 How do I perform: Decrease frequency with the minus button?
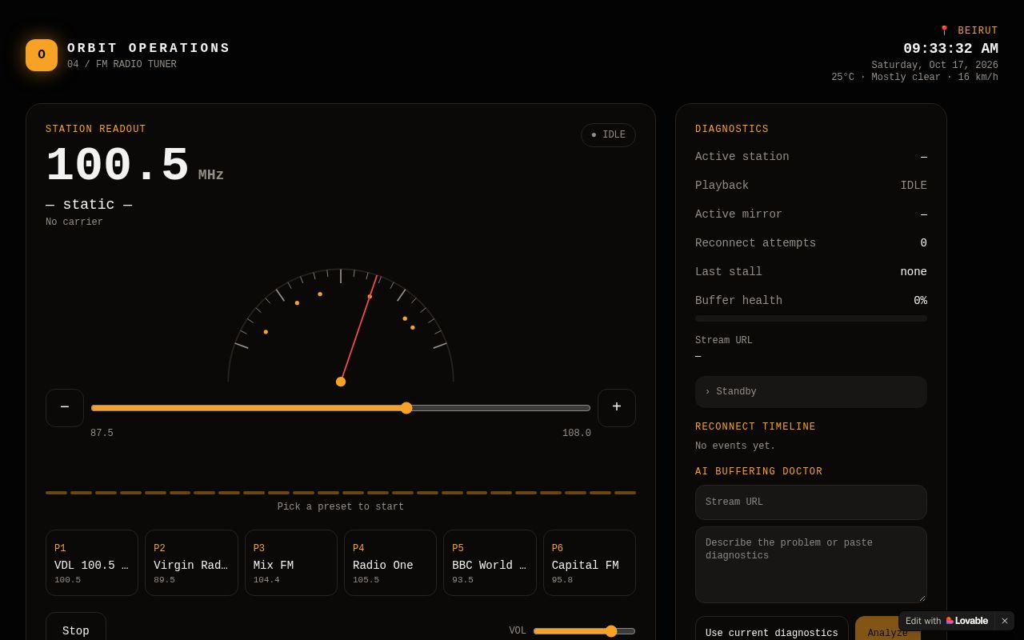[x=65, y=408]
